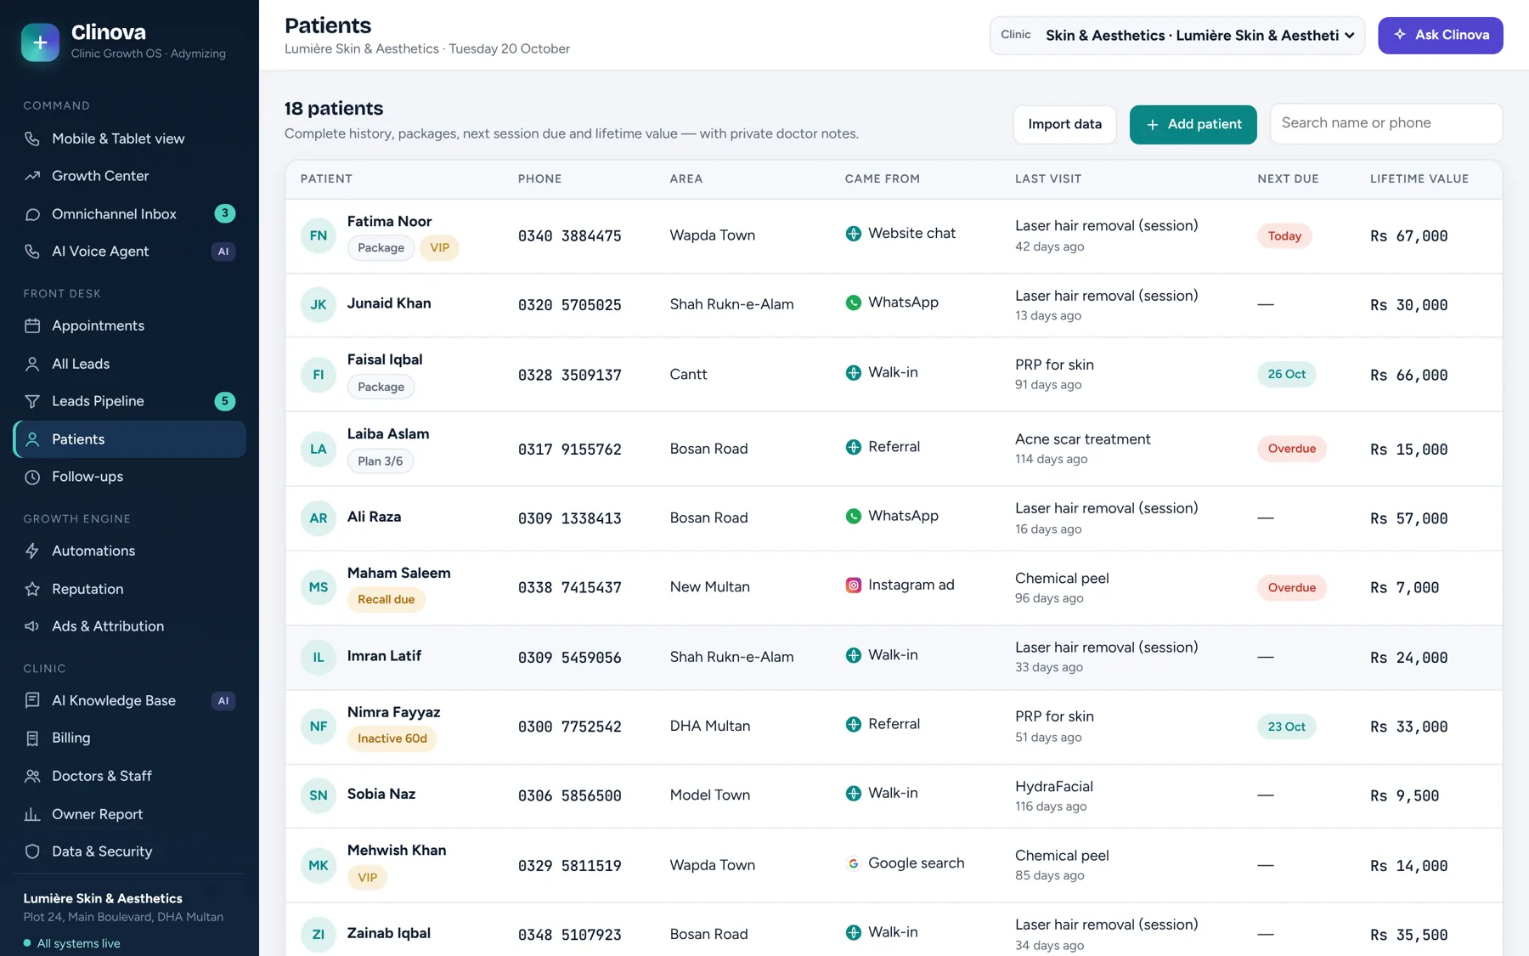Click the Leads Pipeline funnel icon
The height and width of the screenshot is (956, 1529).
(32, 401)
